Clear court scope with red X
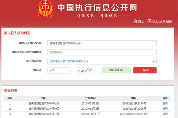This screenshot has width=178, height=118. click(x=154, y=61)
